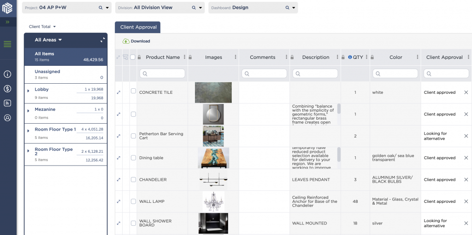Image resolution: width=472 pixels, height=235 pixels.
Task: Open Description column options menu
Action: click(337, 57)
